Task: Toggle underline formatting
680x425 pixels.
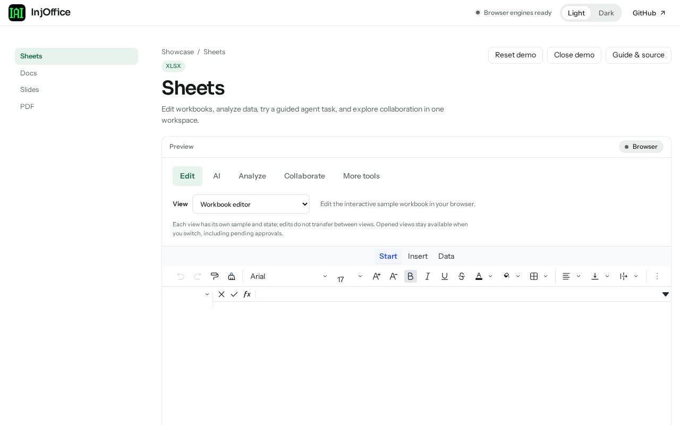Action: [x=445, y=276]
